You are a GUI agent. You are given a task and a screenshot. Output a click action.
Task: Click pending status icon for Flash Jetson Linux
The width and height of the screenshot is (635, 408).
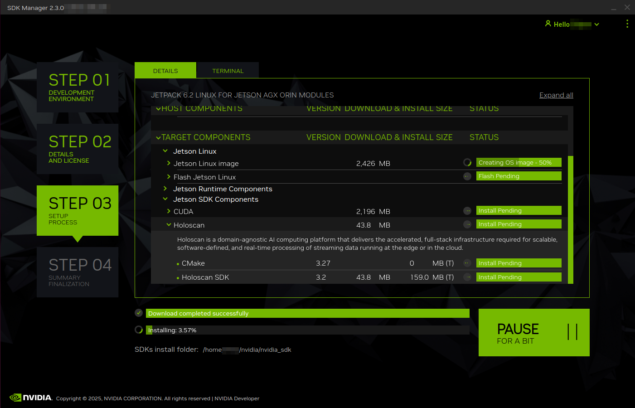(467, 176)
